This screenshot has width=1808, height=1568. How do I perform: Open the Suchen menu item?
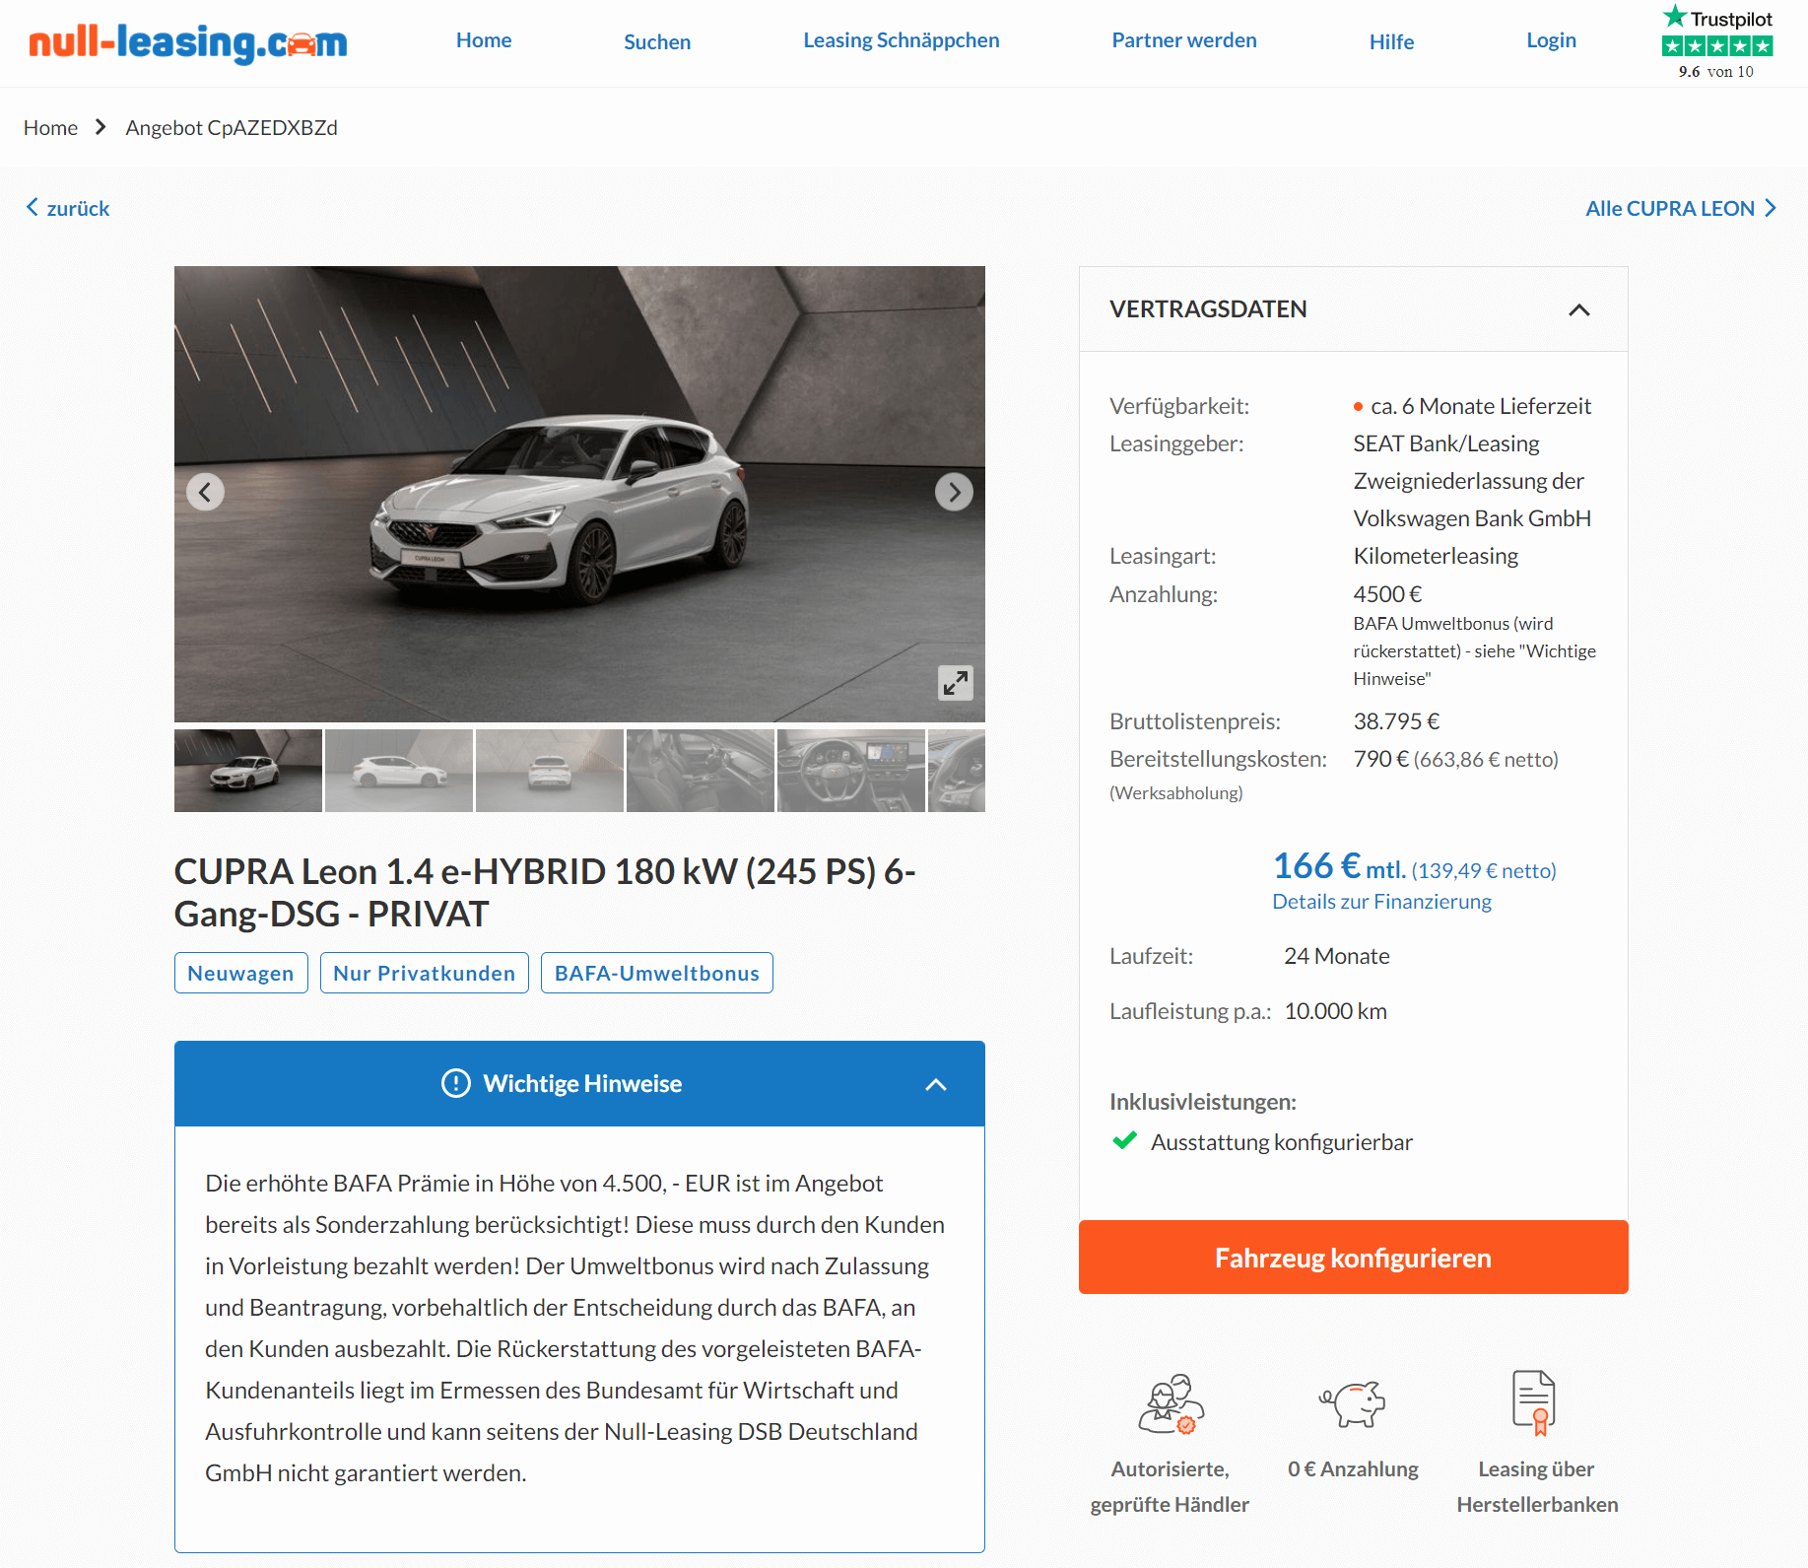tap(657, 41)
